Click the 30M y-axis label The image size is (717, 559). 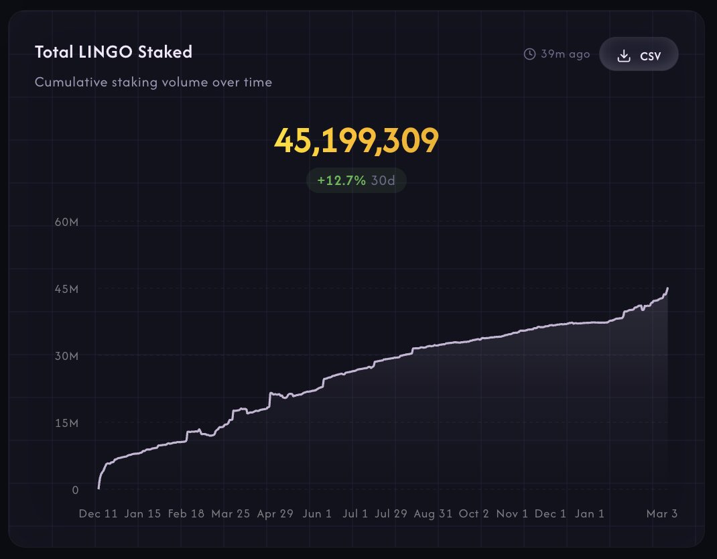(x=67, y=356)
